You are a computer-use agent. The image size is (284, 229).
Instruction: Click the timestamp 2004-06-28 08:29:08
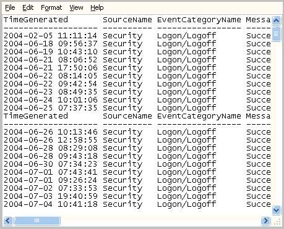point(50,148)
